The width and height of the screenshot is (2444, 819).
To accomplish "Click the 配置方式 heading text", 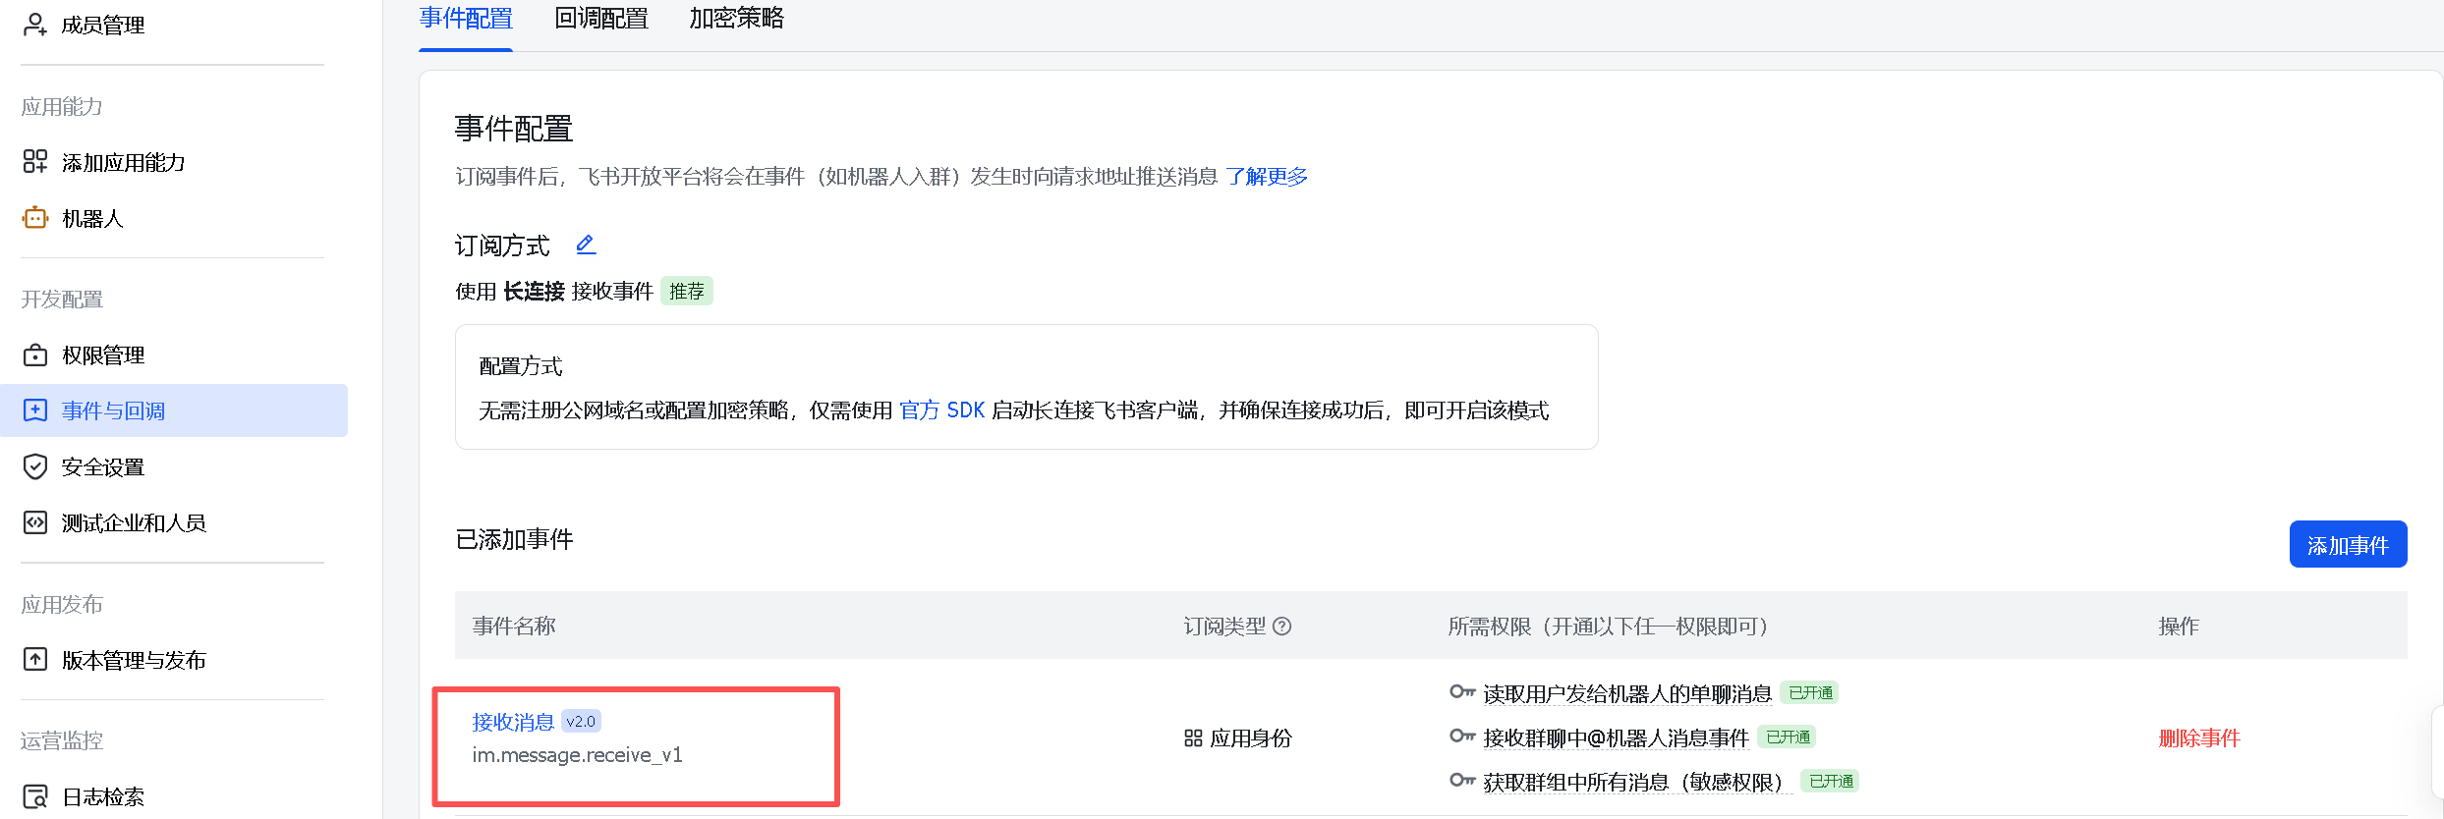I will (x=521, y=366).
